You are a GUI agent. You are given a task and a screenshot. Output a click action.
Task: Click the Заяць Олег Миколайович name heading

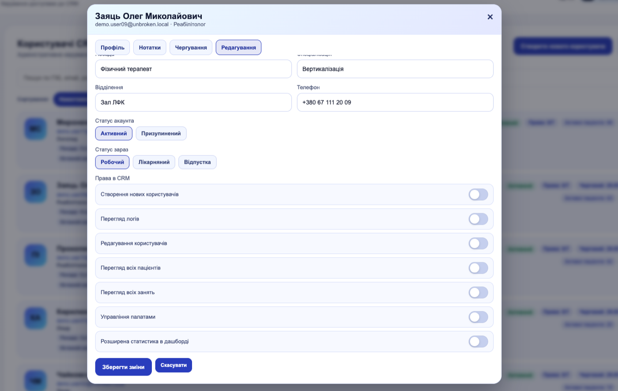point(149,16)
